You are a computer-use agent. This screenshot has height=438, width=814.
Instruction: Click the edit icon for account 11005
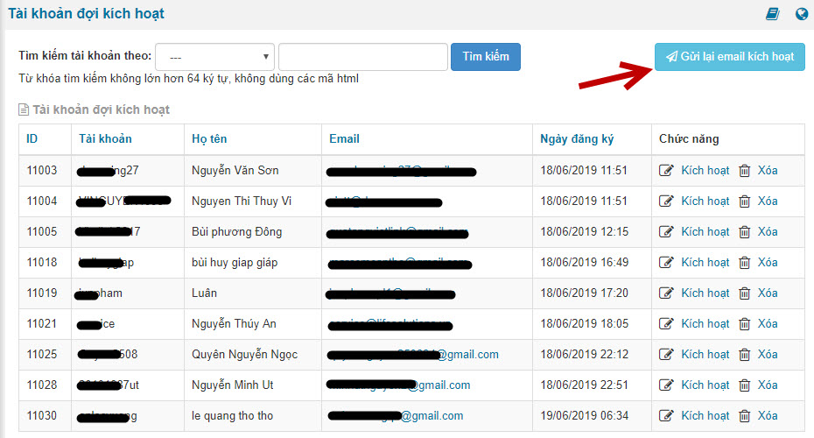(666, 232)
